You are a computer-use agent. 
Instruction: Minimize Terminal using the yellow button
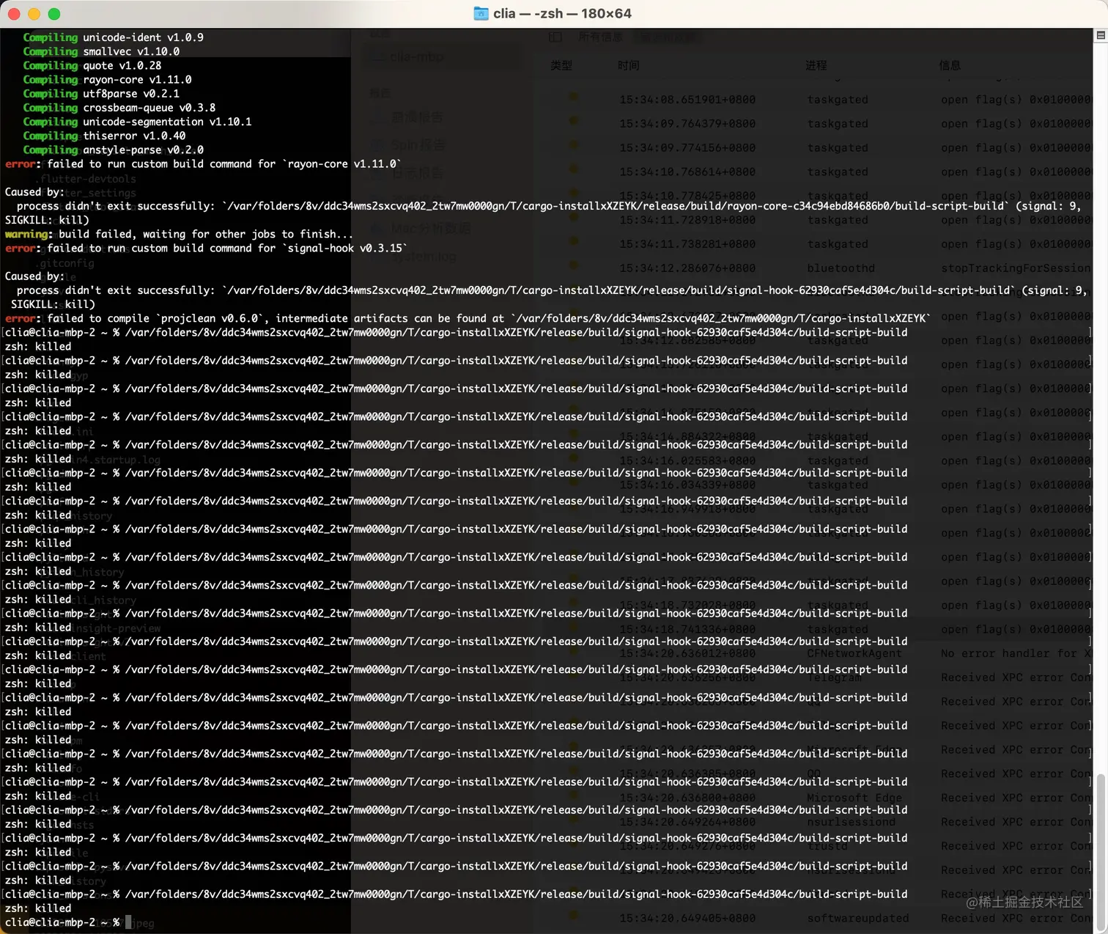(x=34, y=14)
